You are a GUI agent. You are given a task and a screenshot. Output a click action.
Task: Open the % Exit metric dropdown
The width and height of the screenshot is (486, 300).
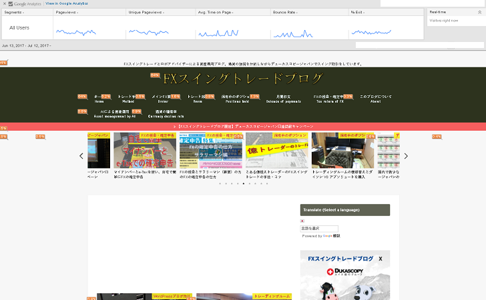358,13
